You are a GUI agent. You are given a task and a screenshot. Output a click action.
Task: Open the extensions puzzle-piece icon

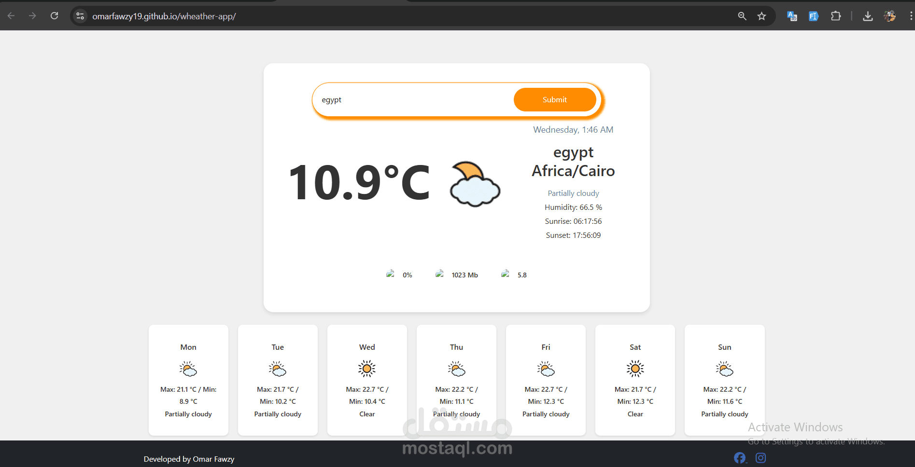[836, 15]
